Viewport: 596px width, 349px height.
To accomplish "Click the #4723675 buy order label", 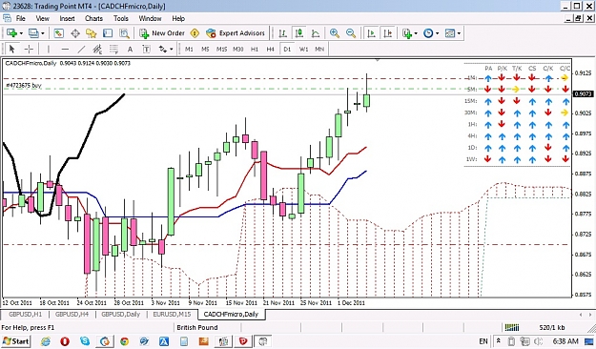I will 24,86.
